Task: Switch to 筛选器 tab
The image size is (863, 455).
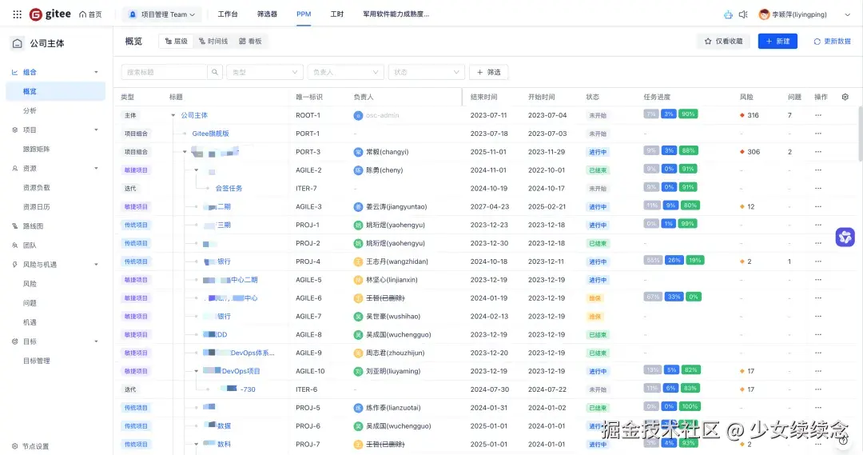Action: tap(267, 14)
